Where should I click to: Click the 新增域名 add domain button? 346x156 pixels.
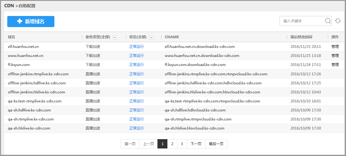click(x=31, y=21)
